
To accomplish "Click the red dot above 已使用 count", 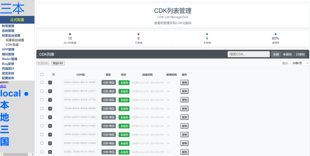I will (x=139, y=34).
